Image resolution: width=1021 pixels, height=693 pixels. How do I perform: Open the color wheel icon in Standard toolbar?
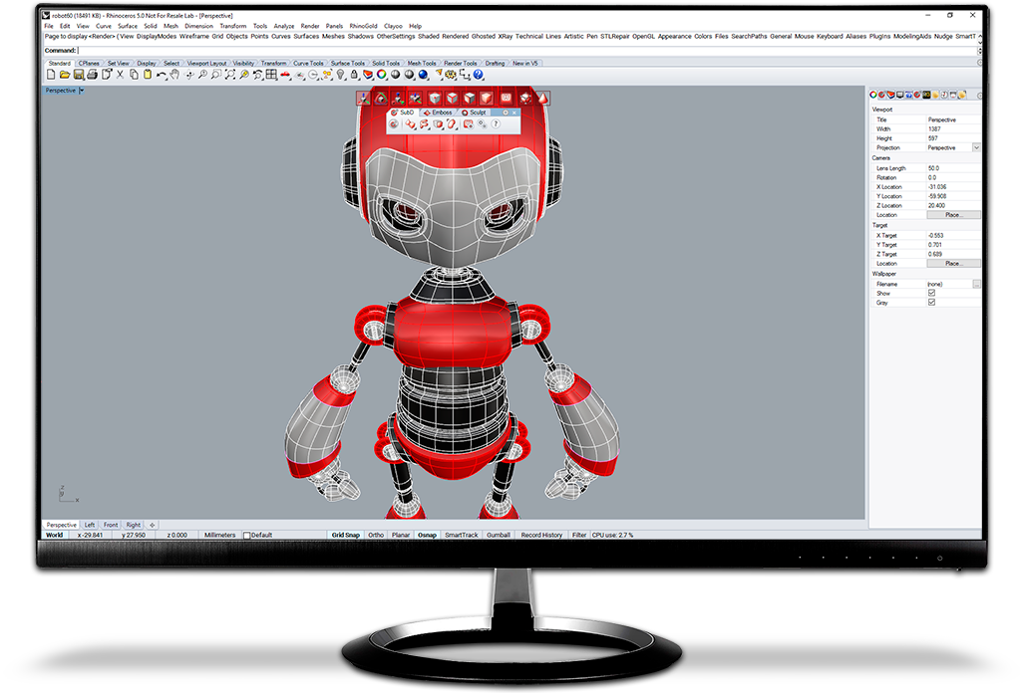(382, 75)
